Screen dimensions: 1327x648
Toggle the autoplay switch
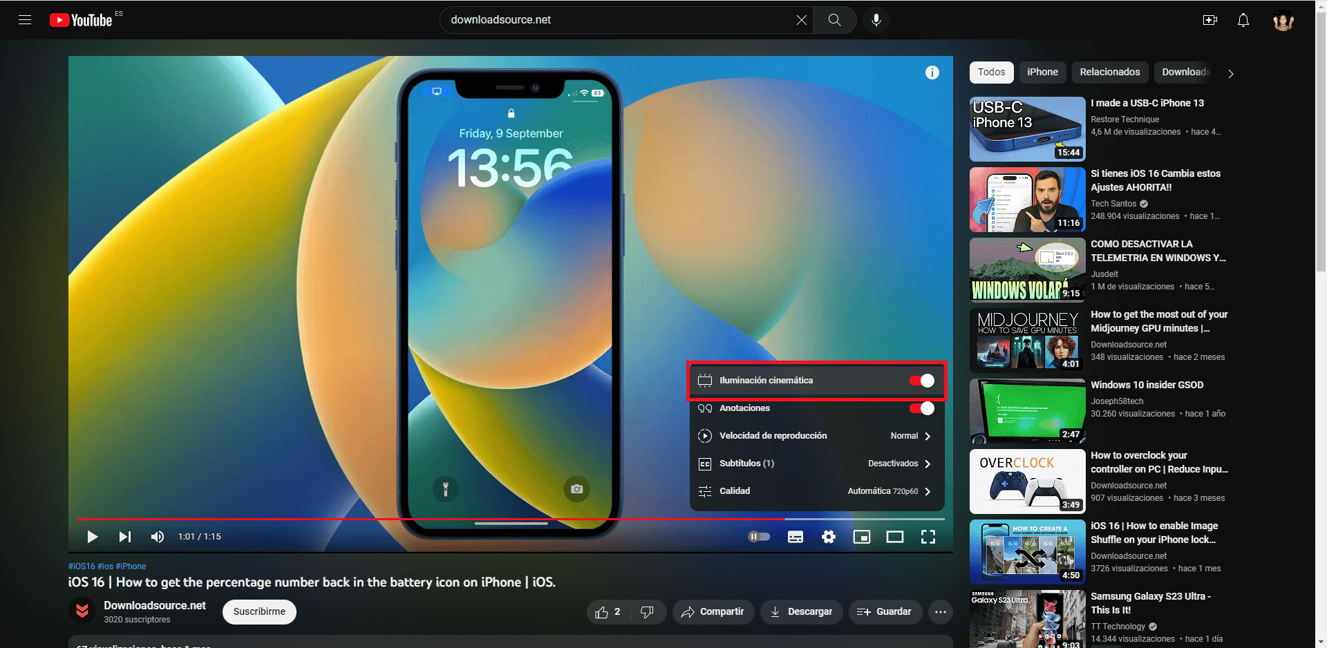760,537
